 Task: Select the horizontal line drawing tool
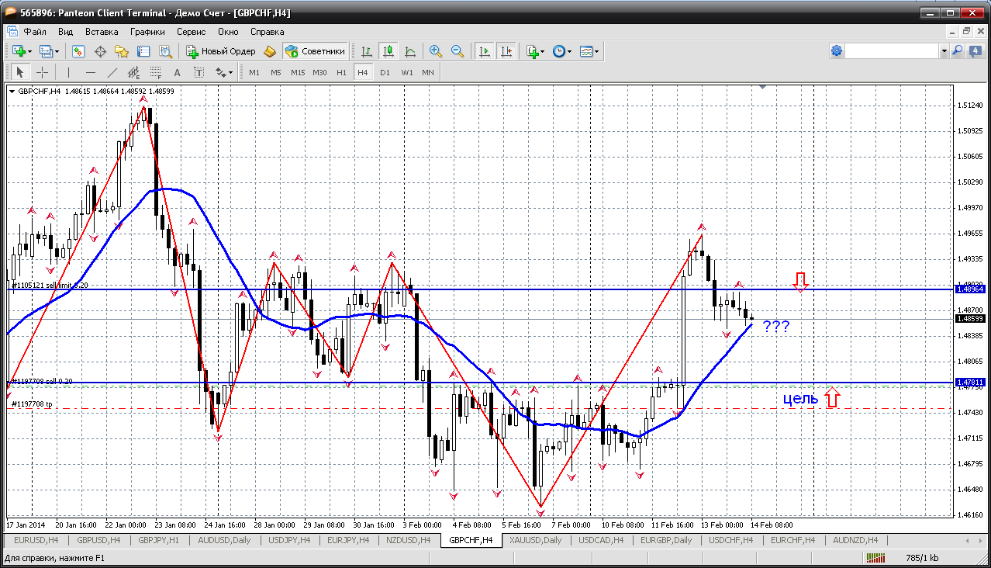click(x=91, y=72)
